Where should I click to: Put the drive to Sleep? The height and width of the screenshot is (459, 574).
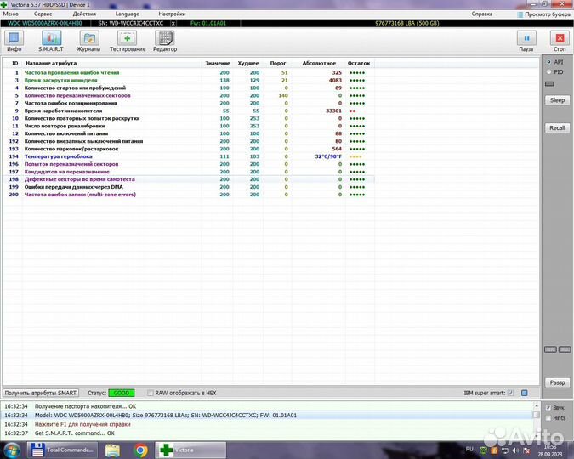(x=557, y=100)
